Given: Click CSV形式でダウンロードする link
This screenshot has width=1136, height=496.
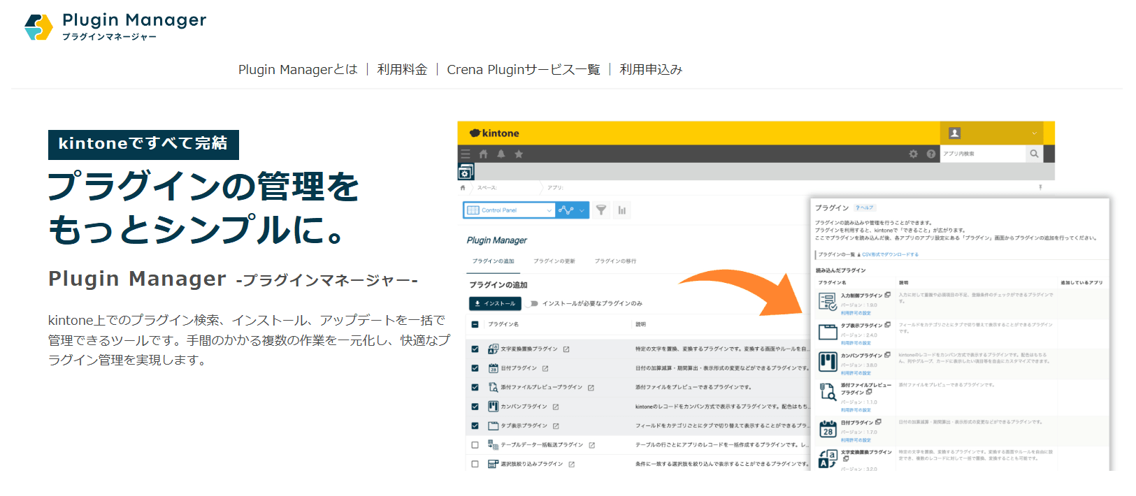Looking at the screenshot, I should tap(889, 255).
